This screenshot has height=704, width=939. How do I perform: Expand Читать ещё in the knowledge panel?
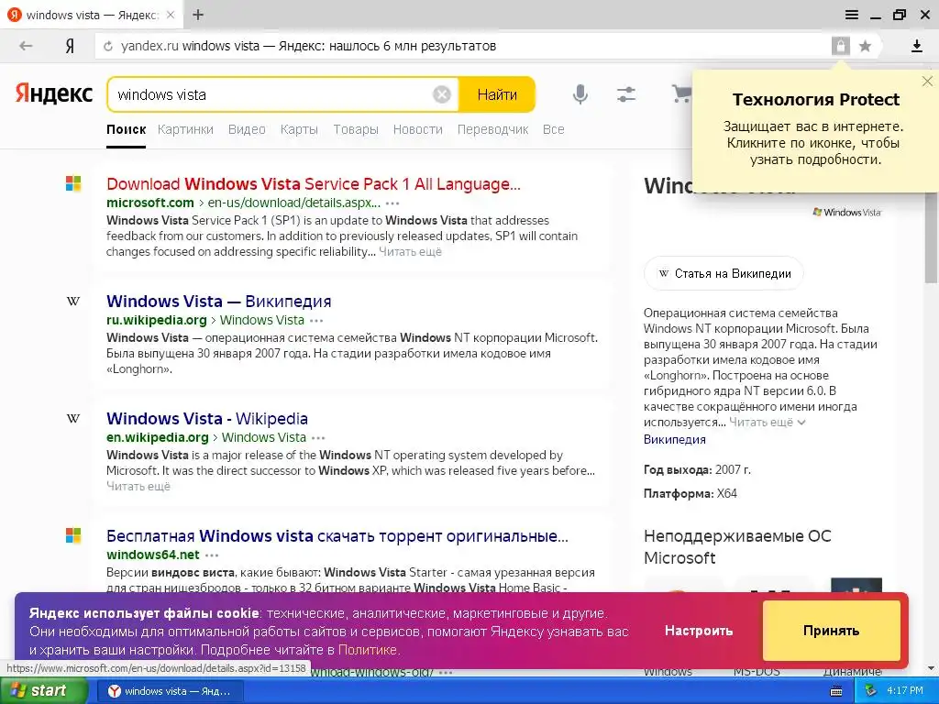[768, 422]
